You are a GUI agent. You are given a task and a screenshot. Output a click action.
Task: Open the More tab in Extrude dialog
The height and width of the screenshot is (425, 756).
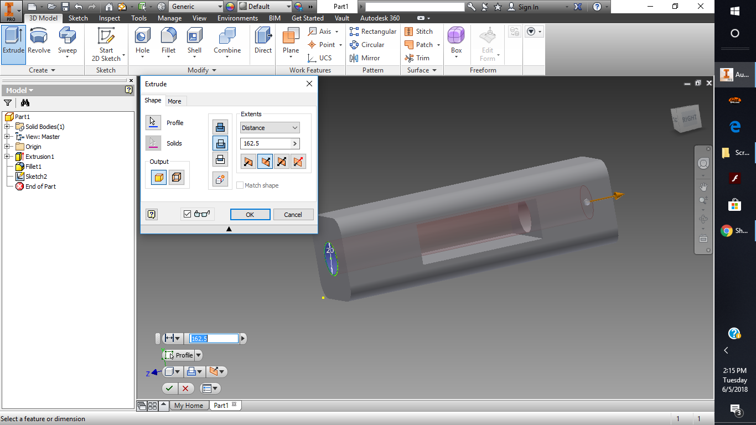174,101
